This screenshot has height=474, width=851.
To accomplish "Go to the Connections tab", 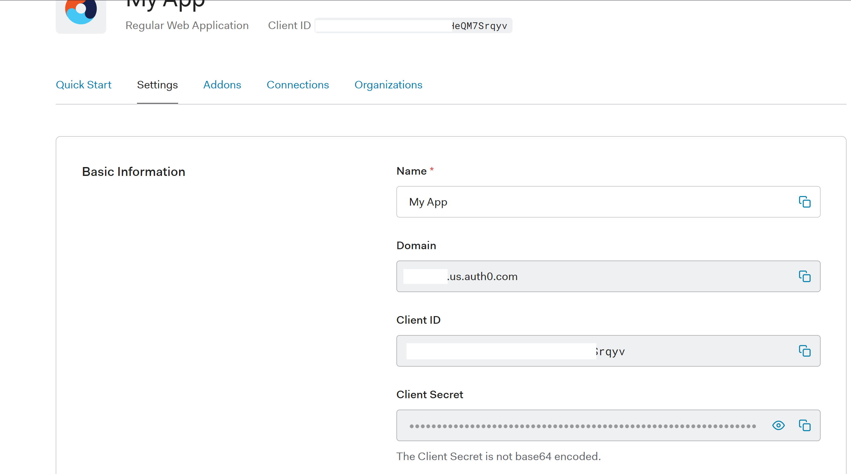I will click(x=298, y=85).
